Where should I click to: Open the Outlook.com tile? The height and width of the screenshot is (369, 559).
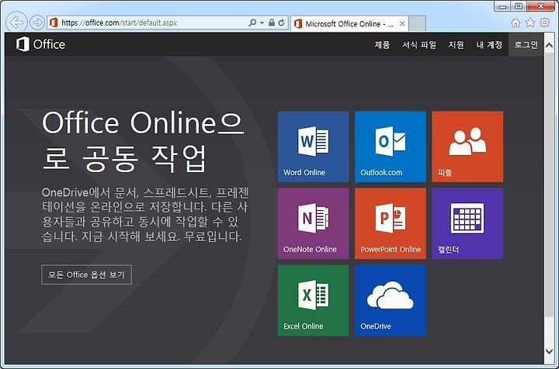pos(390,147)
